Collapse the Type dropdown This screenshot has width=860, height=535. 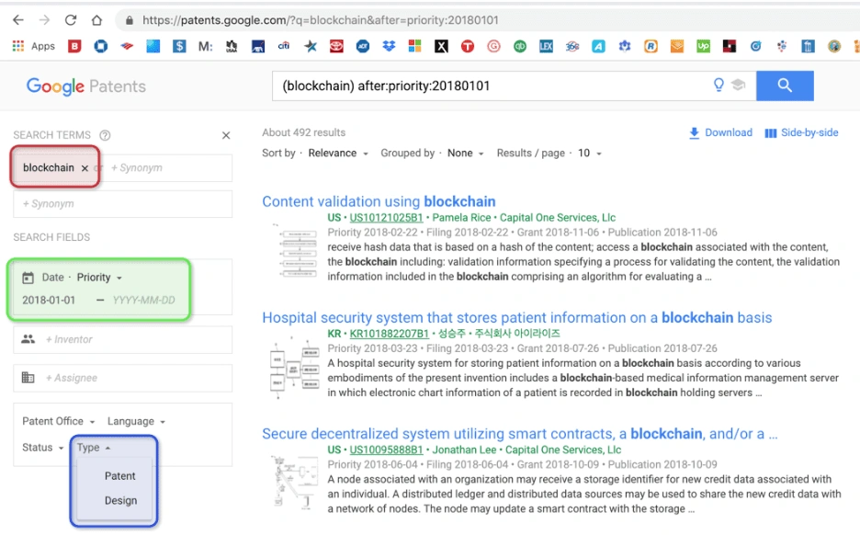pyautogui.click(x=94, y=447)
